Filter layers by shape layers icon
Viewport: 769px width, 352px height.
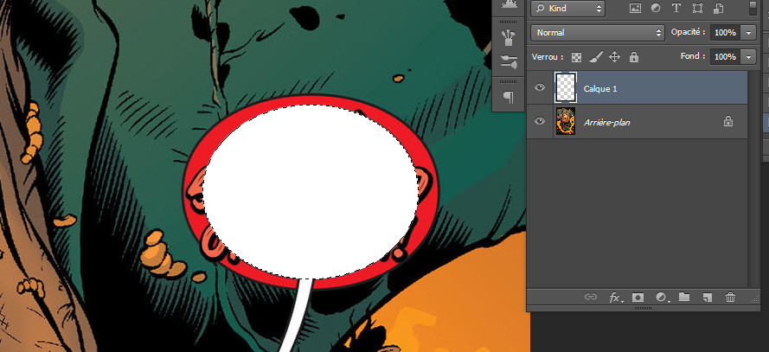(697, 9)
